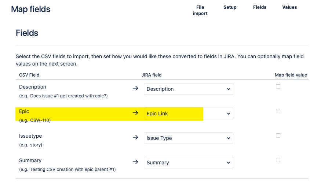Click the chevron on the Description dropdown
The width and height of the screenshot is (310, 186).
point(229,89)
